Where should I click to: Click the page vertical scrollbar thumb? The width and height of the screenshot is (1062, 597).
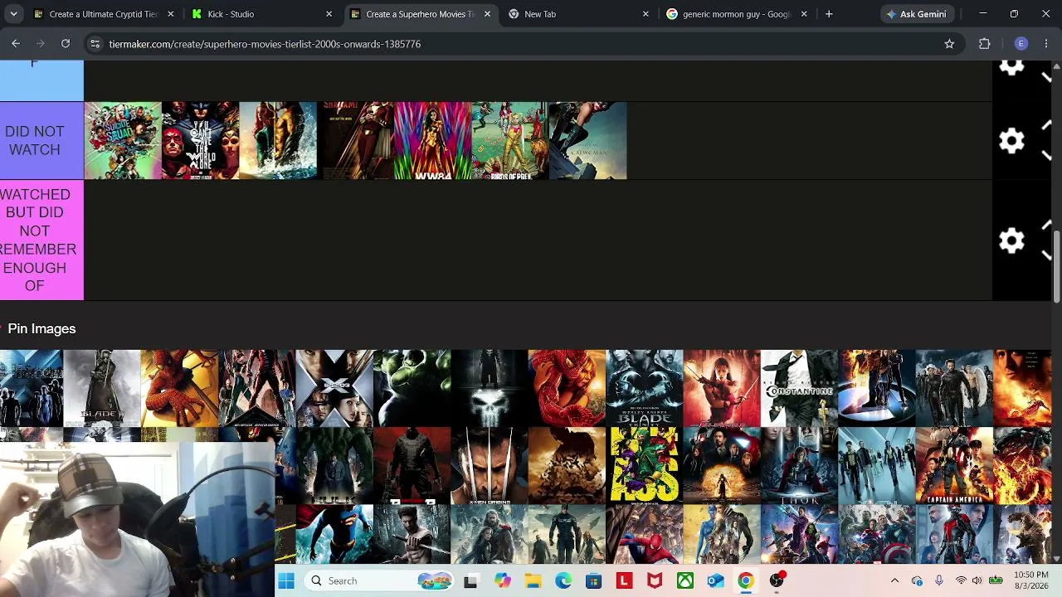(x=1056, y=266)
